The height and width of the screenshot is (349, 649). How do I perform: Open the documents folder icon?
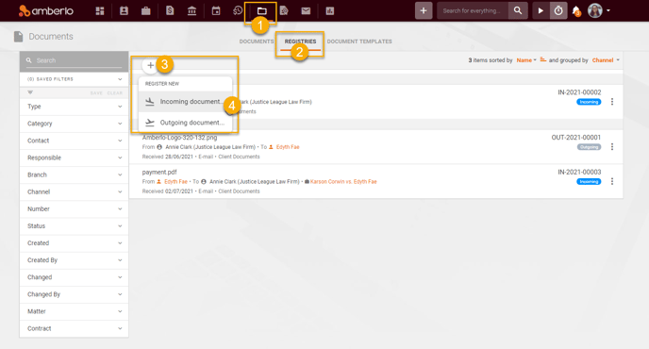pos(261,11)
